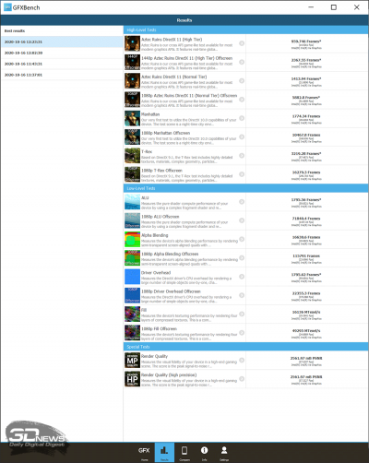The image size is (369, 463).
Task: Click info icon for 1440p Aztec Ruins Offscreen
Action: click(x=242, y=62)
